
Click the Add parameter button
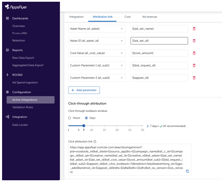coord(84,90)
